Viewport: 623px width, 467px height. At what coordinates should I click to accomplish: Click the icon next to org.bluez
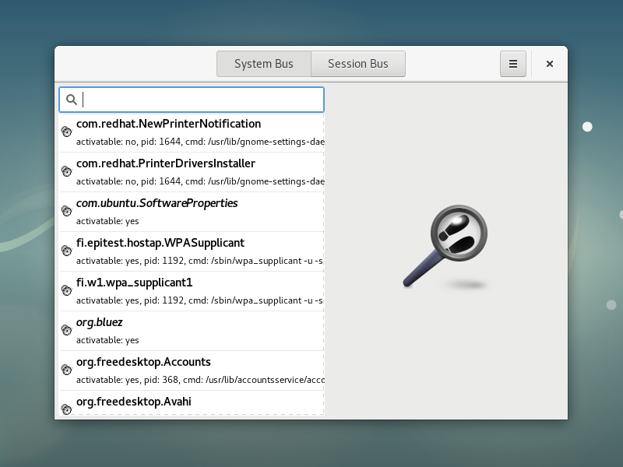pos(67,331)
